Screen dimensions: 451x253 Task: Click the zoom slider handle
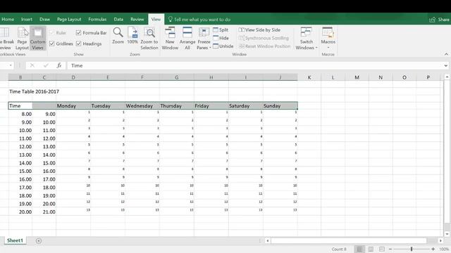[412, 249]
